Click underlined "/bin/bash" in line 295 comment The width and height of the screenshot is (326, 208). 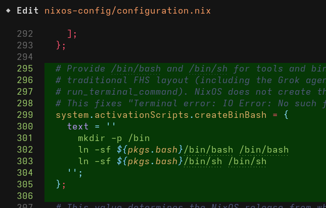click(136, 69)
